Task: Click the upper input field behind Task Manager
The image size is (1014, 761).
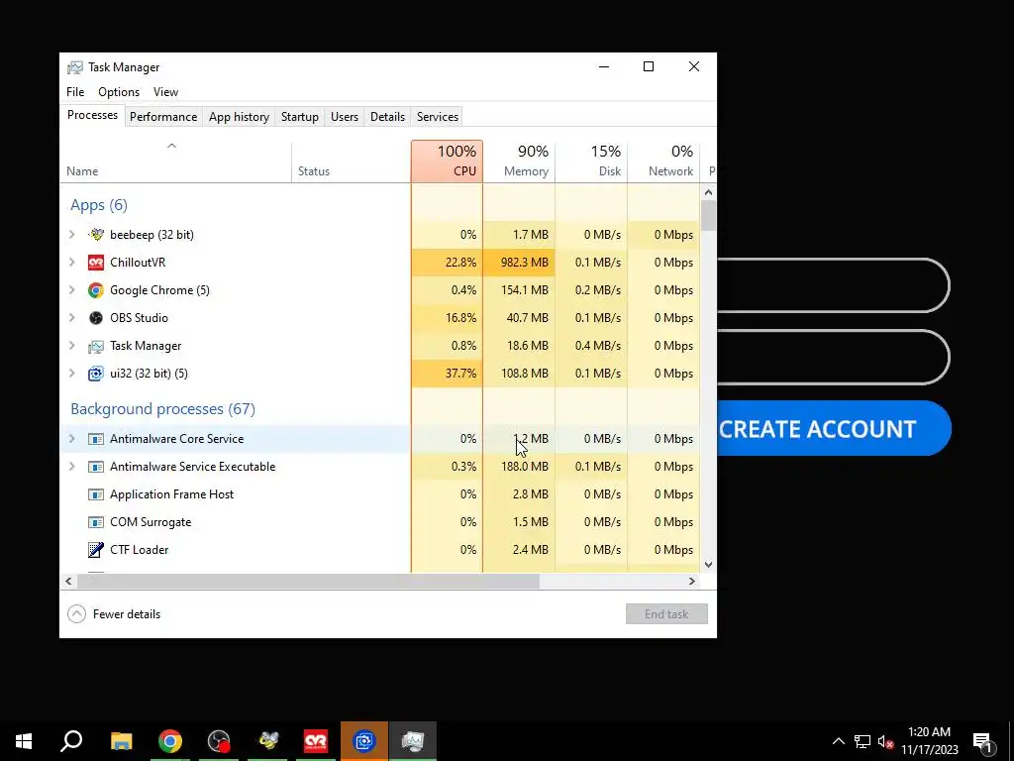Action: click(833, 285)
